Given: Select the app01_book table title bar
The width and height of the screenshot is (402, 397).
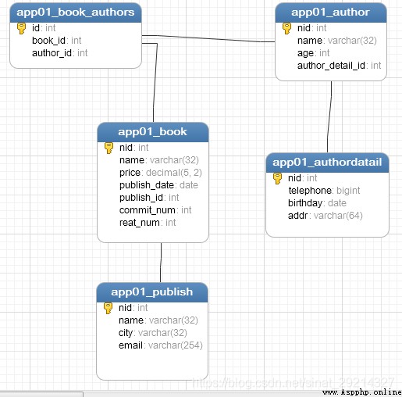Looking at the screenshot, I should 153,132.
